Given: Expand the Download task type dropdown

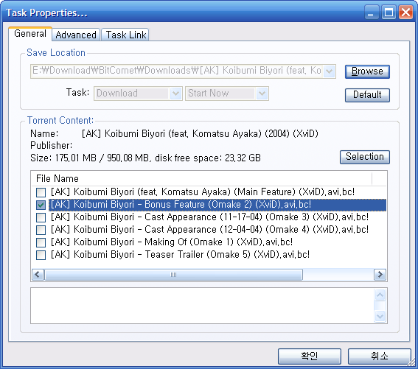Looking at the screenshot, I should click(175, 94).
